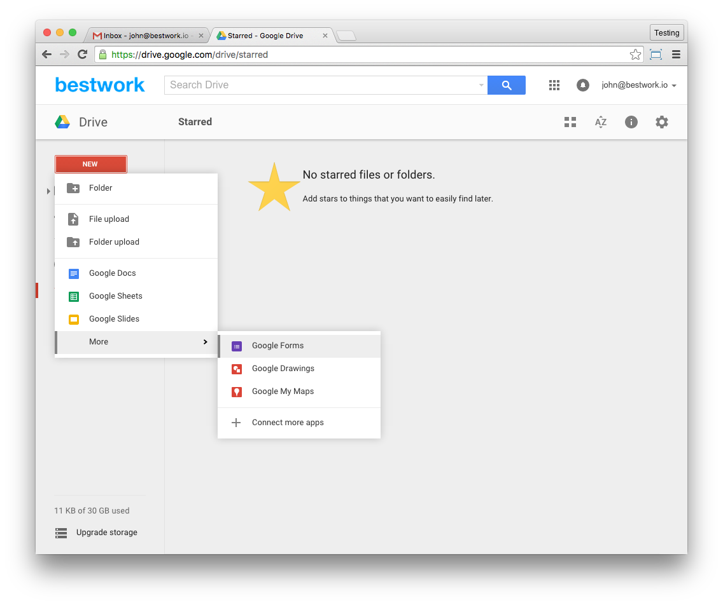723x605 pixels.
Task: Show details with the info icon
Action: point(631,122)
